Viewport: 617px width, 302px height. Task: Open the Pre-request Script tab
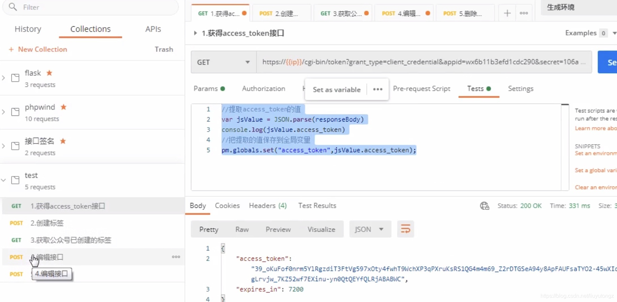(422, 89)
